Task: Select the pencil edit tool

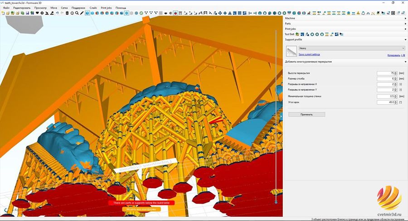Action: pos(82,13)
